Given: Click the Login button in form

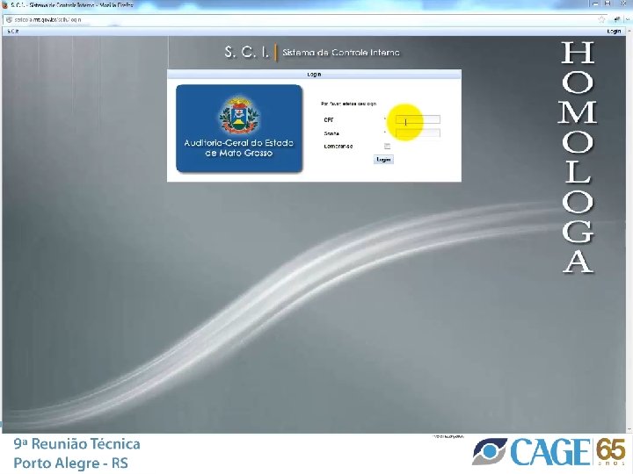Looking at the screenshot, I should tap(383, 160).
